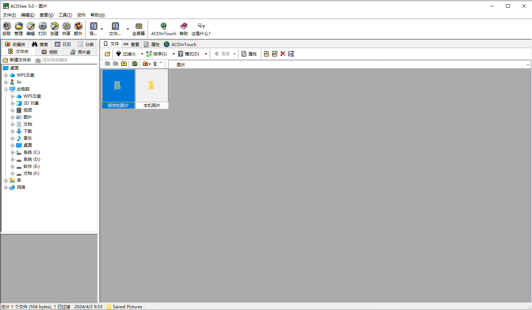532x310 pixels.
Task: Switch to the 日历 tab
Action: click(x=63, y=44)
